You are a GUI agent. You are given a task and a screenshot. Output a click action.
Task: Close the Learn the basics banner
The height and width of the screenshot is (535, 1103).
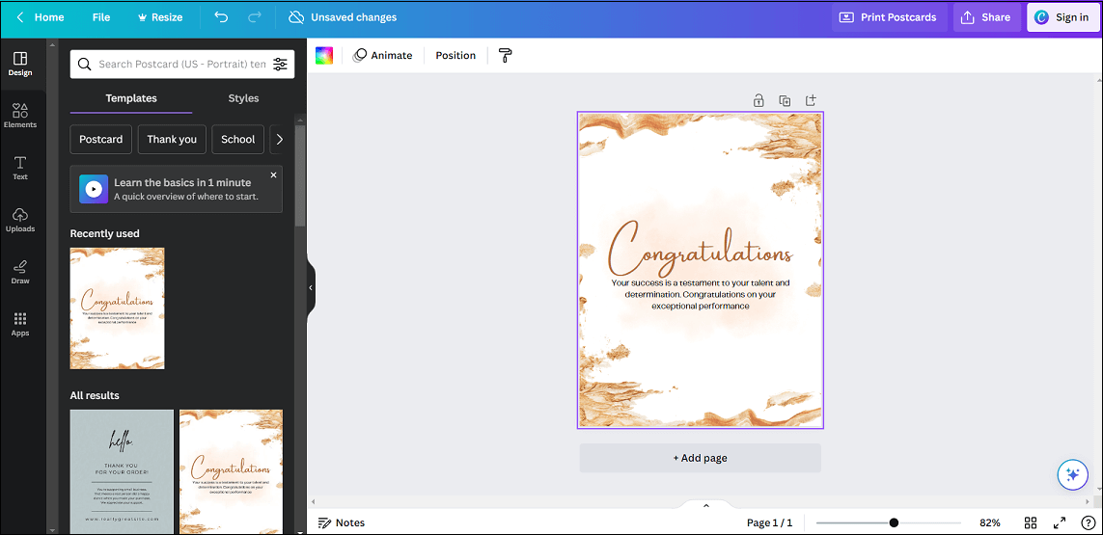[x=274, y=174]
